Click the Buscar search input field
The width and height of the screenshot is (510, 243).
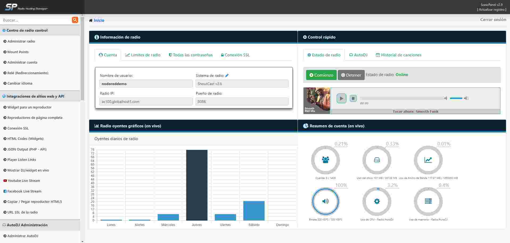coord(36,20)
